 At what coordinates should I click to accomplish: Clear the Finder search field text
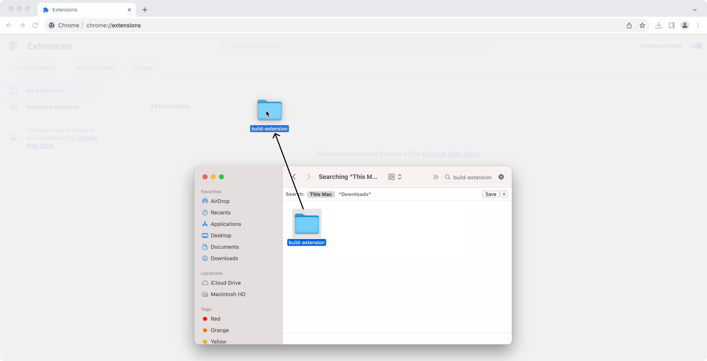pos(501,177)
